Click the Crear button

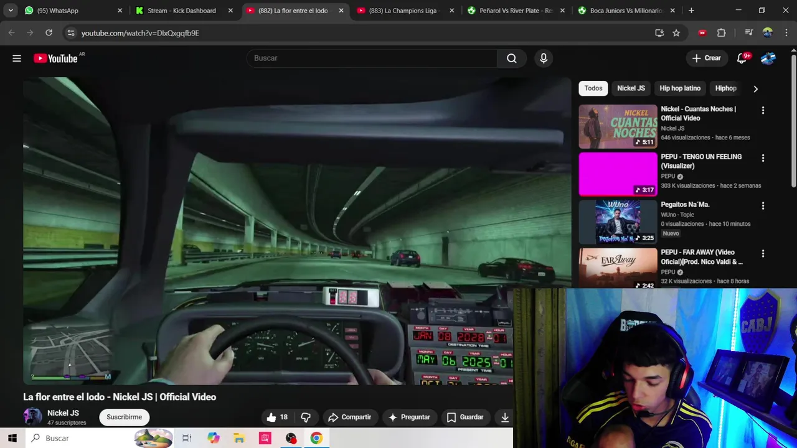point(706,58)
